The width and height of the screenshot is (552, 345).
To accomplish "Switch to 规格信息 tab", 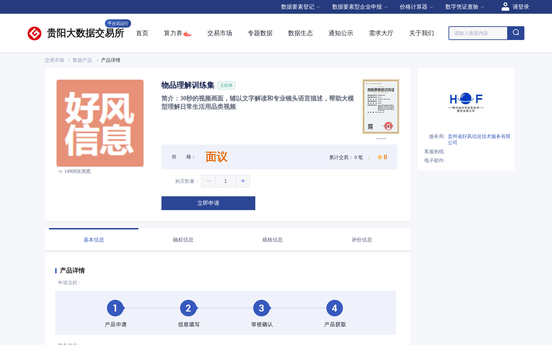I will 273,239.
